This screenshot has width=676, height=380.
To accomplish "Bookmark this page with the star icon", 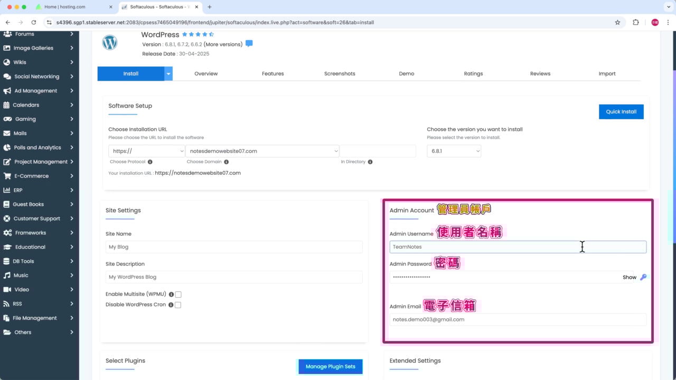I will pos(617,22).
